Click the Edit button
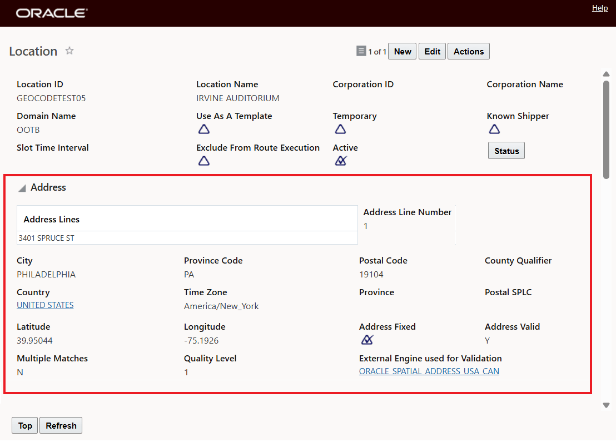Image resolution: width=616 pixels, height=442 pixels. pos(432,51)
